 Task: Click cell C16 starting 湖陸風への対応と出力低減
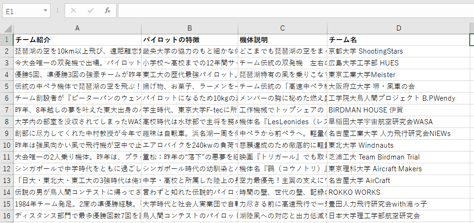pyautogui.click(x=283, y=216)
